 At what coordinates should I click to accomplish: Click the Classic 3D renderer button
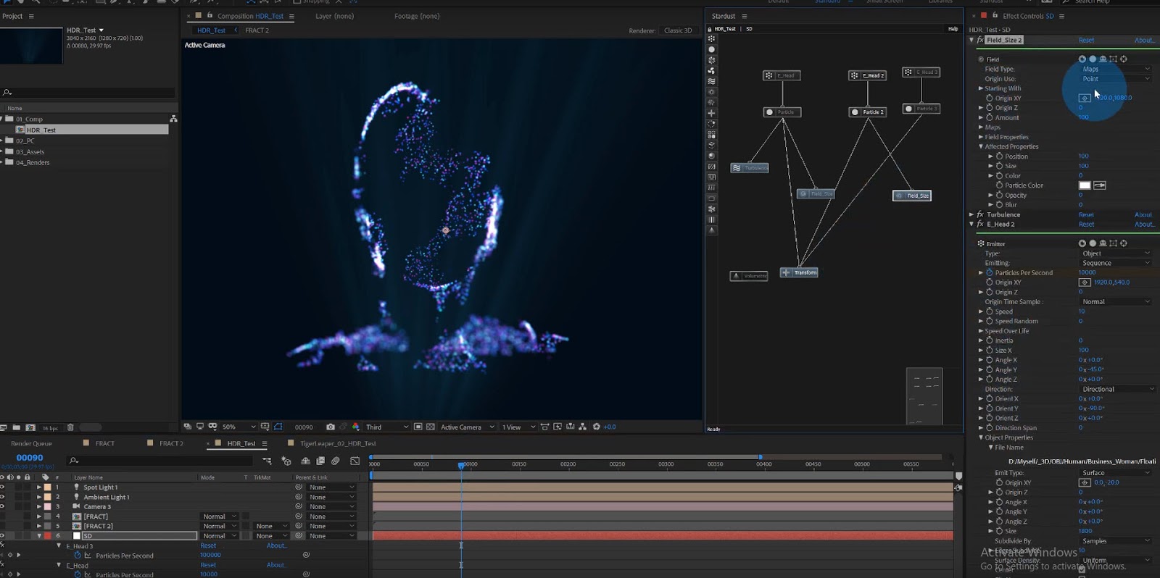point(678,30)
